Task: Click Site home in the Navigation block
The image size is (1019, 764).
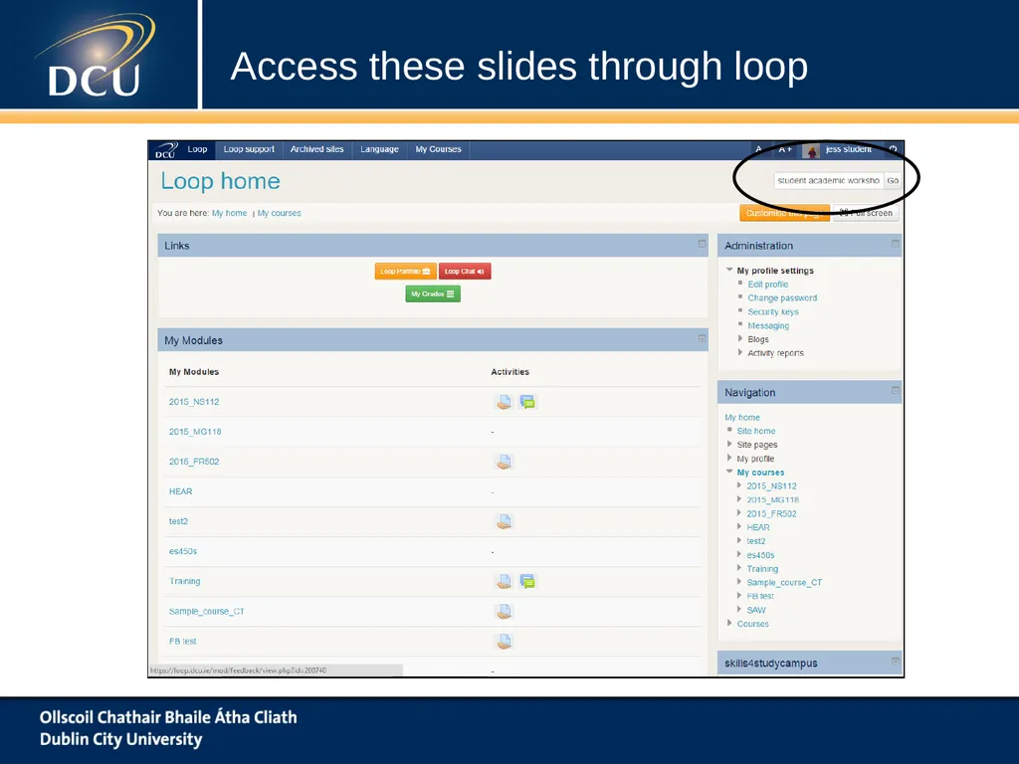Action: click(756, 431)
